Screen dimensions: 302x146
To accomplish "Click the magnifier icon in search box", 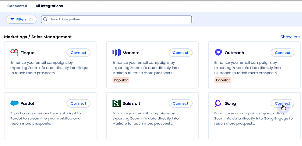I will (45, 19).
